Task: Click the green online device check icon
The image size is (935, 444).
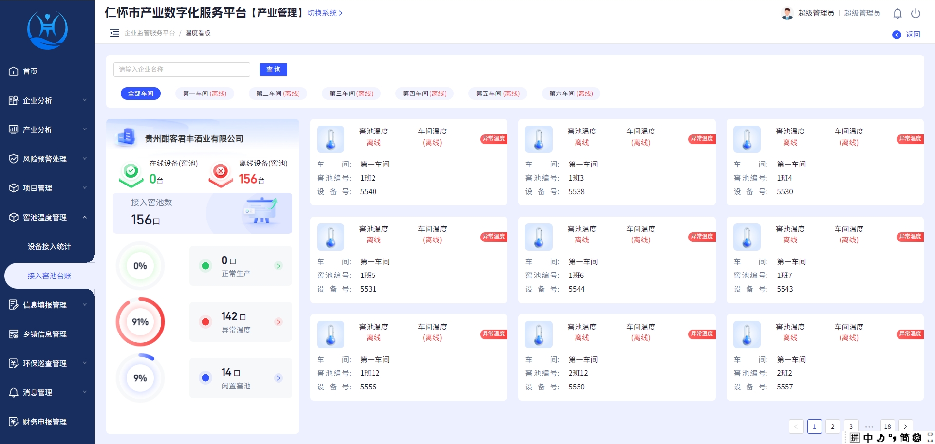Action: tap(131, 175)
